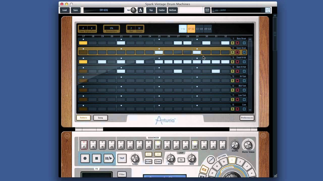Switch to Pattern view
This screenshot has height=181, width=323.
tap(84, 118)
